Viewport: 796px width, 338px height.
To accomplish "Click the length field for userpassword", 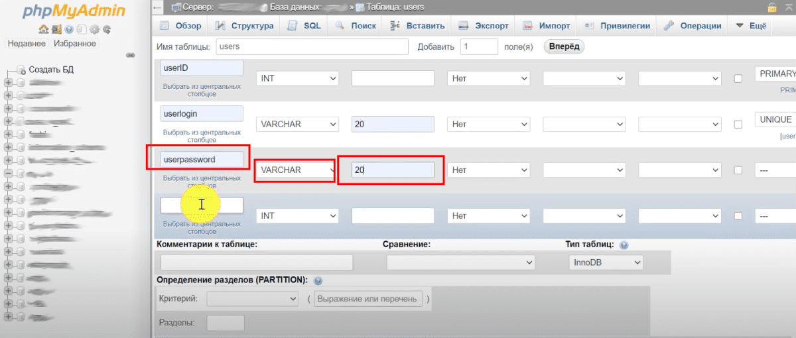I will [393, 170].
